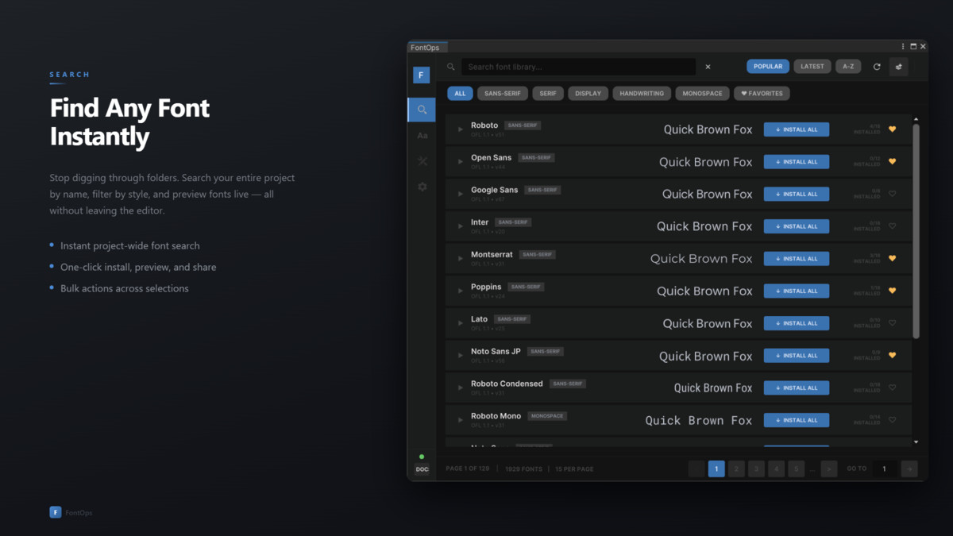
Task: Open the Search panel in the sidebar
Action: point(422,110)
